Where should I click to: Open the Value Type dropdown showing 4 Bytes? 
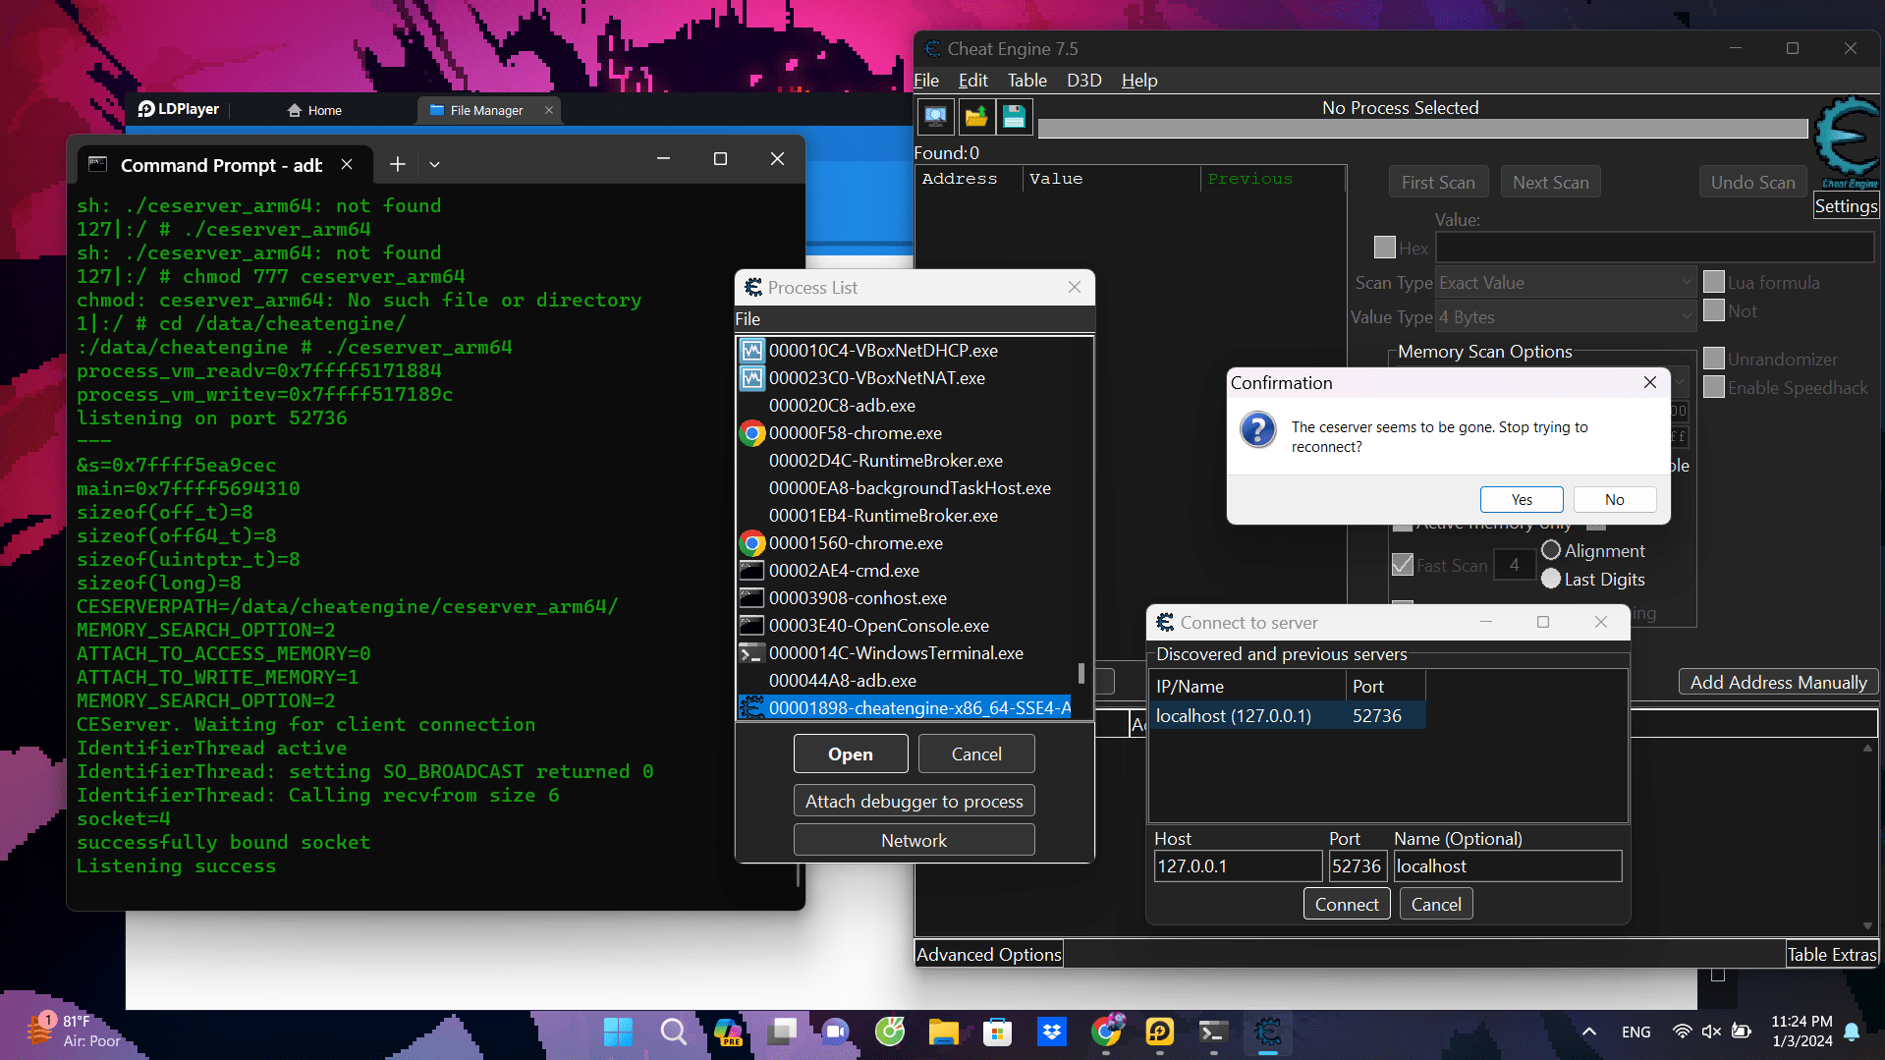pos(1565,316)
